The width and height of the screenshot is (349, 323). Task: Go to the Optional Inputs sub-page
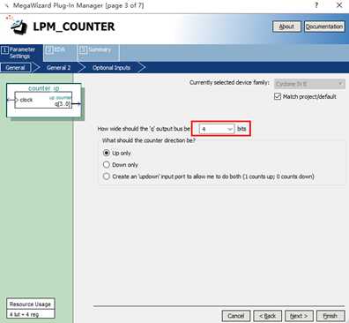(111, 68)
